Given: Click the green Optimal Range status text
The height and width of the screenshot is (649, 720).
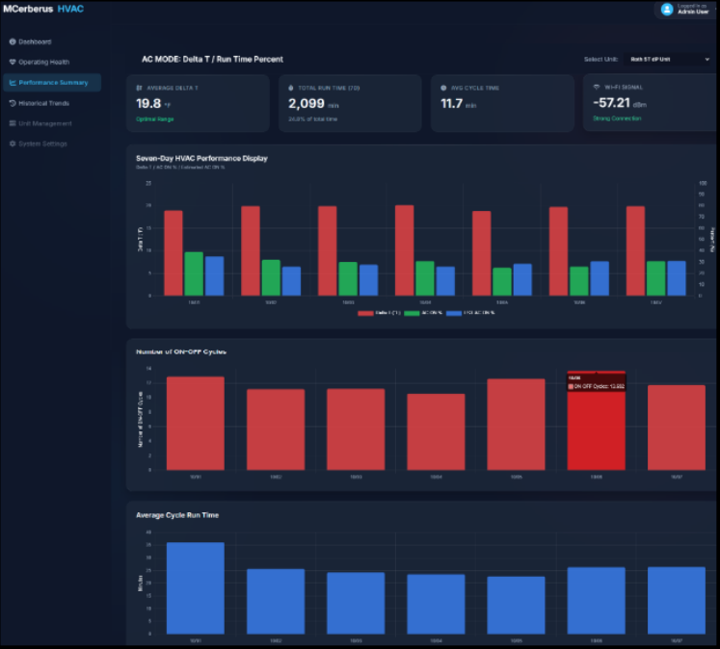Looking at the screenshot, I should pyautogui.click(x=155, y=119).
